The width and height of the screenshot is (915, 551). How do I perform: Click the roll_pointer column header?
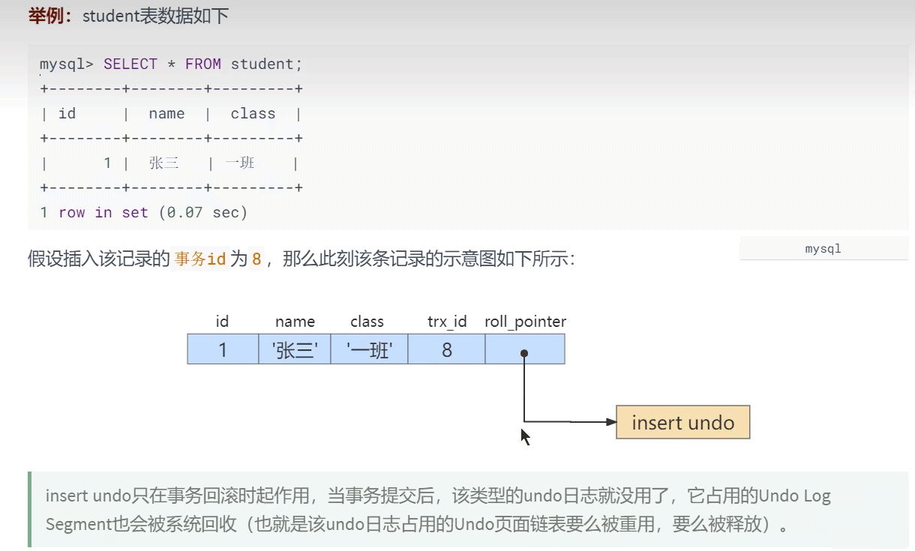tap(525, 322)
